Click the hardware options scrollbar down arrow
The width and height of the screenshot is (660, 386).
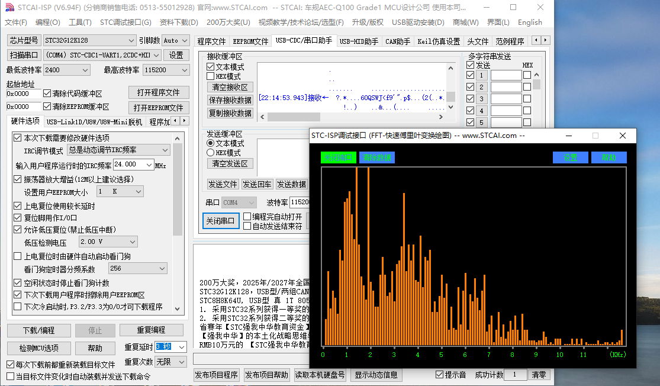[177, 309]
